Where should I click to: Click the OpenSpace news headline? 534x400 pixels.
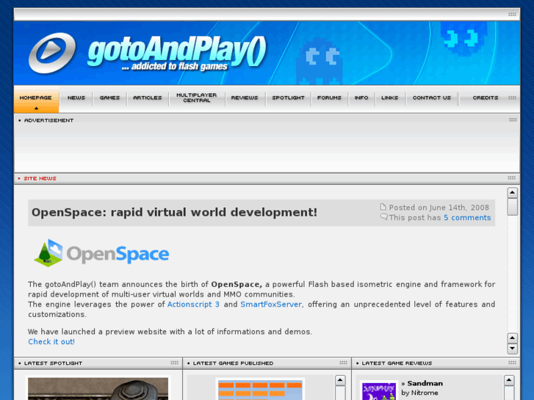[x=174, y=212]
